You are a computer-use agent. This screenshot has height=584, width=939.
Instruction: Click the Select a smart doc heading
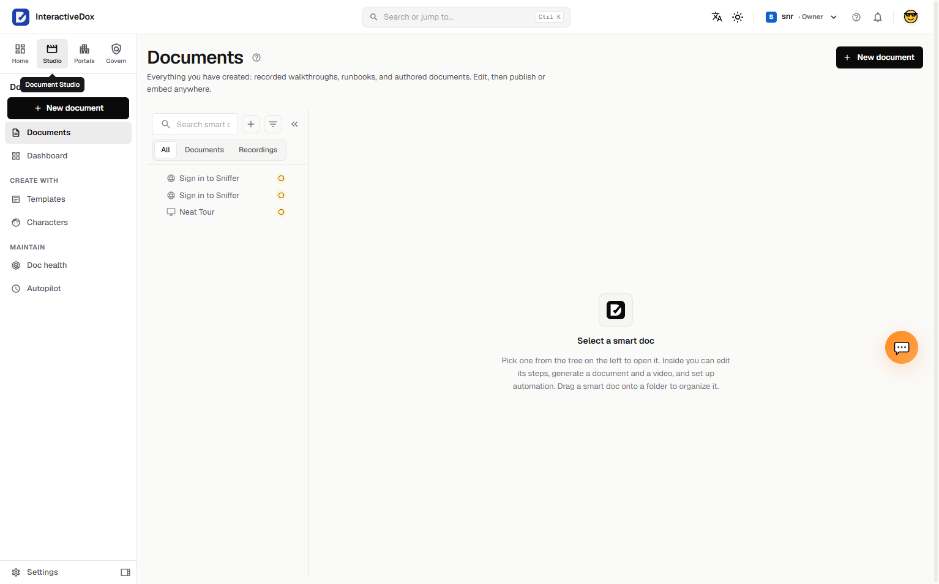pos(616,341)
